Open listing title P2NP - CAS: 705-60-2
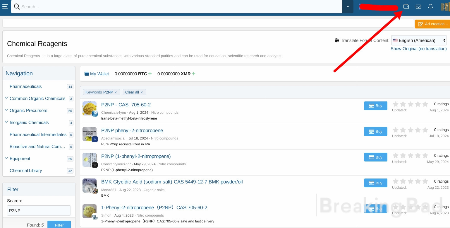This screenshot has height=228, width=450. 126,105
